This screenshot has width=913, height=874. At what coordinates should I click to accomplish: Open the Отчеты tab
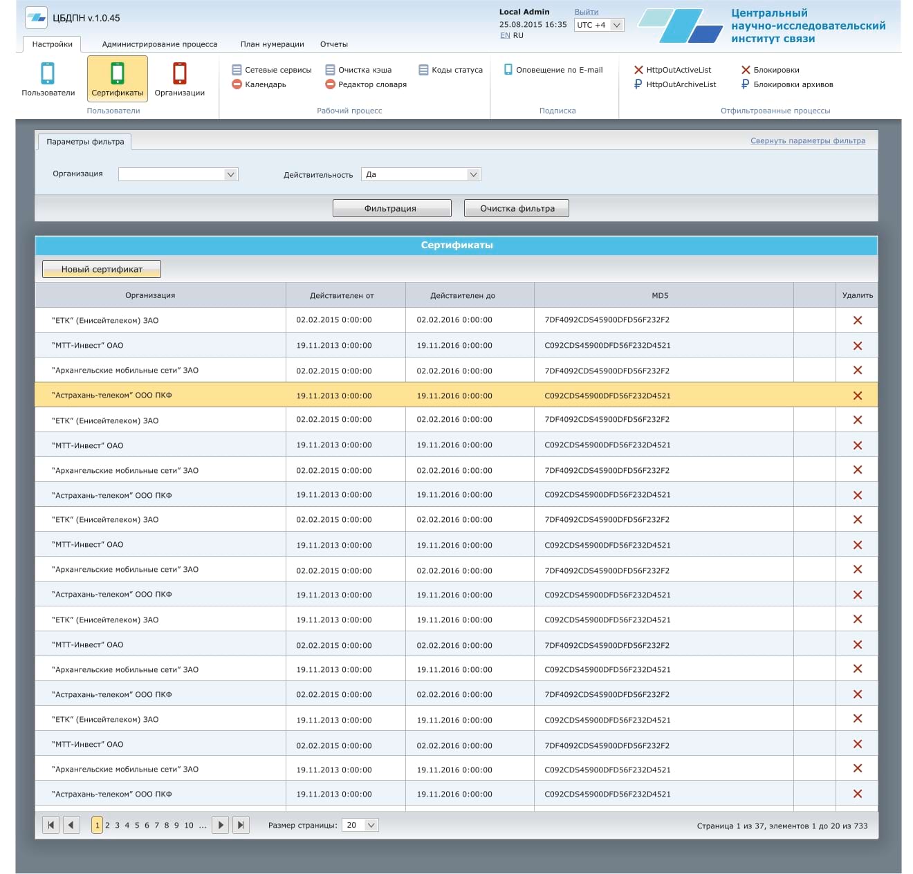click(x=333, y=44)
